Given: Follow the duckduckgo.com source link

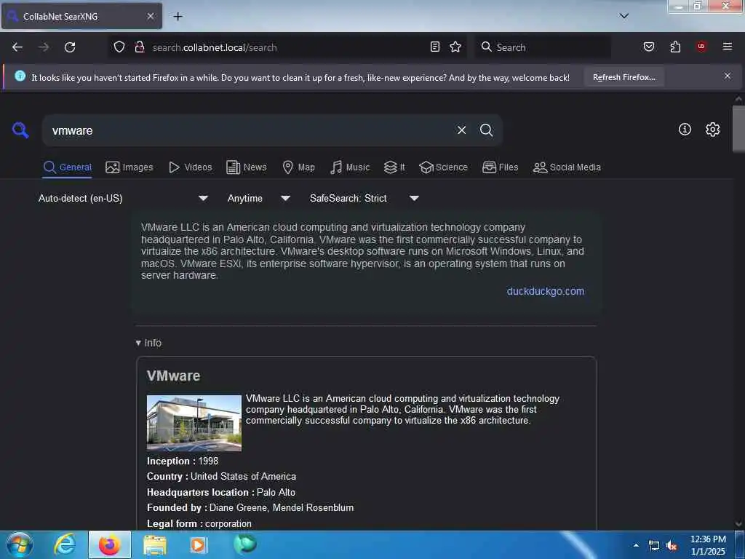Looking at the screenshot, I should click(546, 291).
